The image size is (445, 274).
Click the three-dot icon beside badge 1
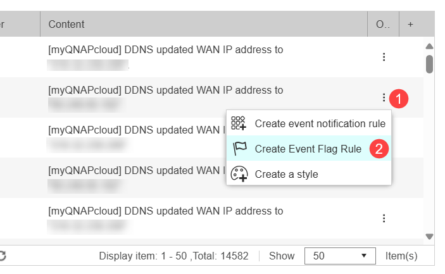click(384, 97)
